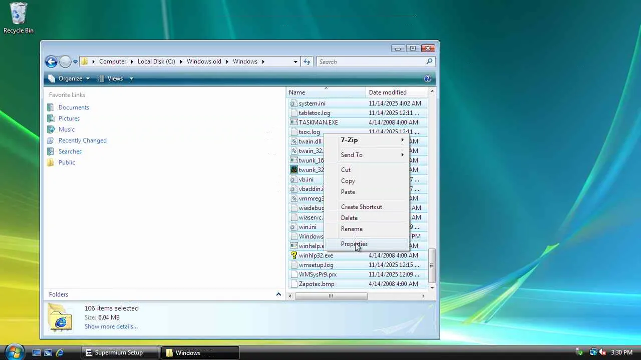Select the tabletoc.log file row

pyautogui.click(x=358, y=113)
